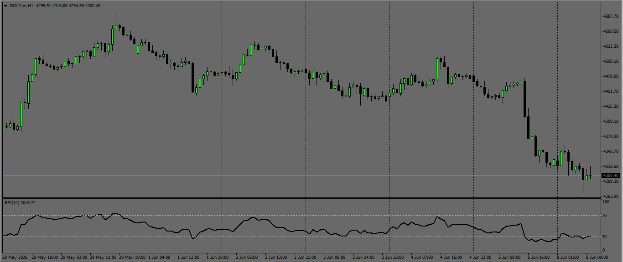Click price level 4560.50 on price axis

coord(610,31)
